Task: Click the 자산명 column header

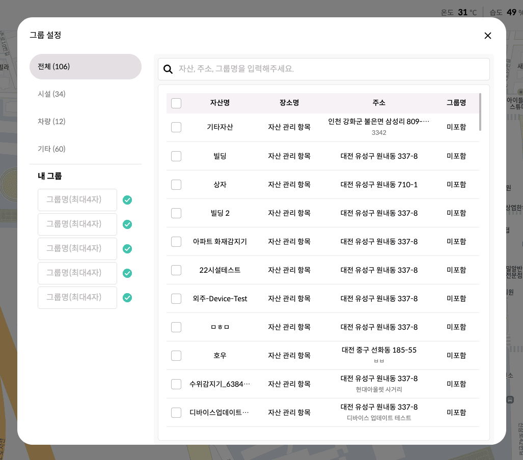Action: point(220,103)
